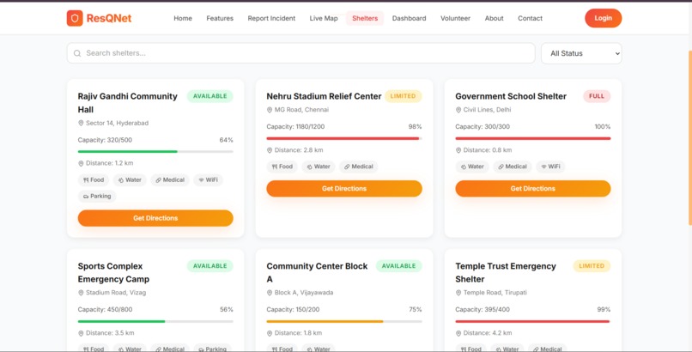Click WiFi tag on Rajiv Gandhi Community Hall
692x352 pixels.
click(x=208, y=180)
